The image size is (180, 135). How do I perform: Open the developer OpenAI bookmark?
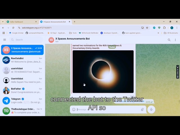(109, 33)
